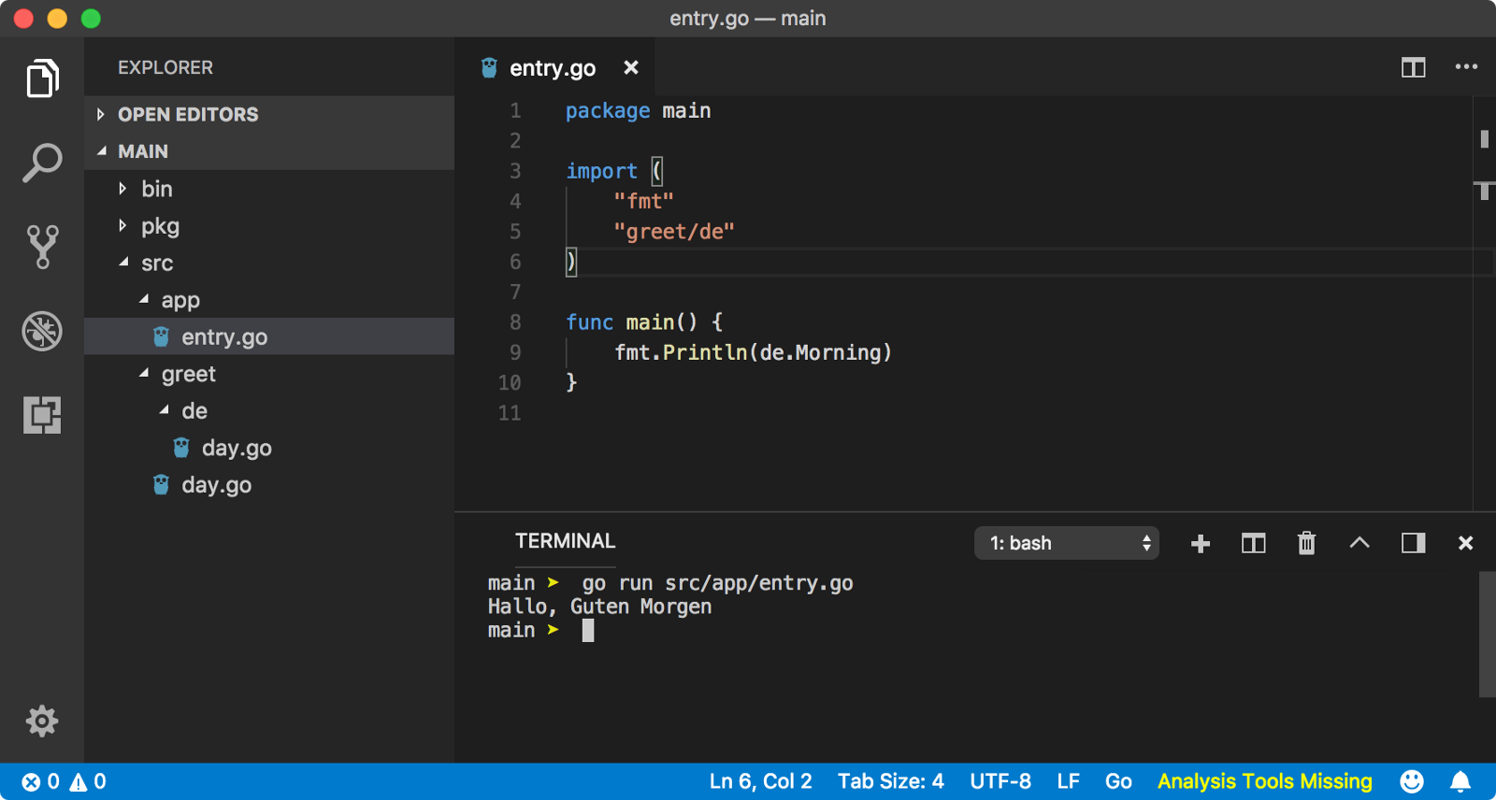Click the terminal panel scrollbar
This screenshot has width=1496, height=800.
(1487, 635)
